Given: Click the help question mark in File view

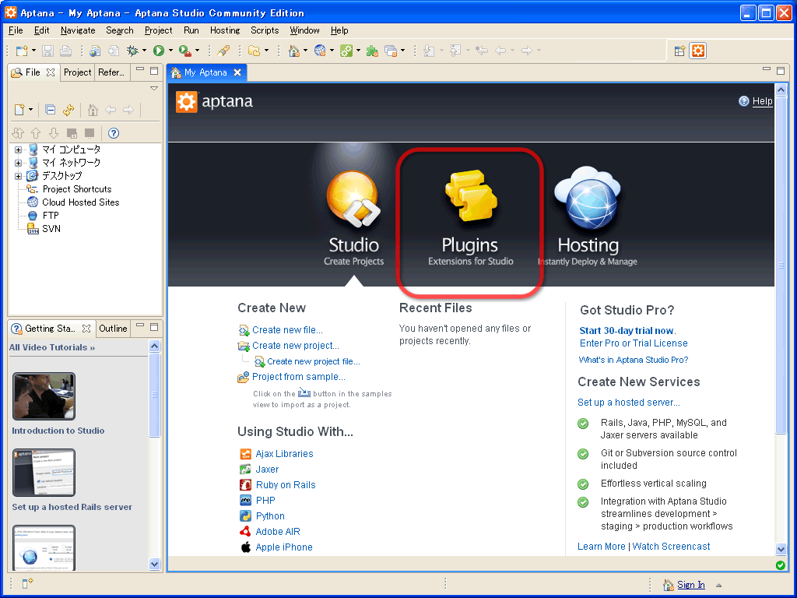Looking at the screenshot, I should point(114,133).
